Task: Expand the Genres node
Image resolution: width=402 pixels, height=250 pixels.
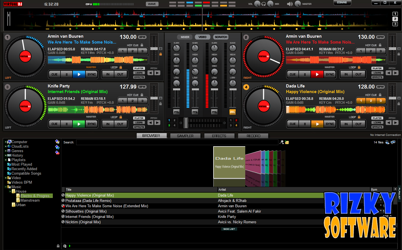Action: 6,151
